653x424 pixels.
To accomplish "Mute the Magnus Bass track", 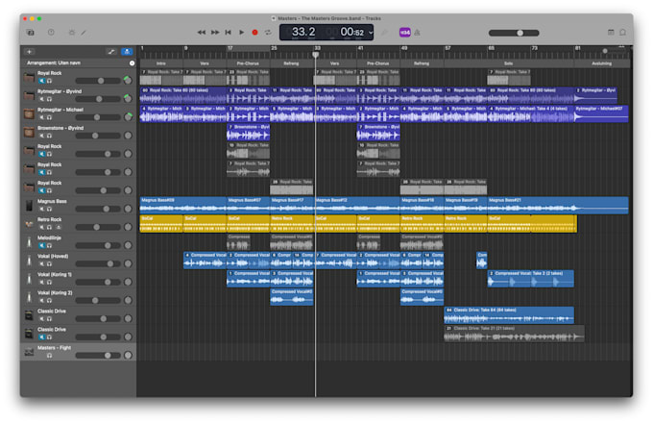I will (41, 209).
